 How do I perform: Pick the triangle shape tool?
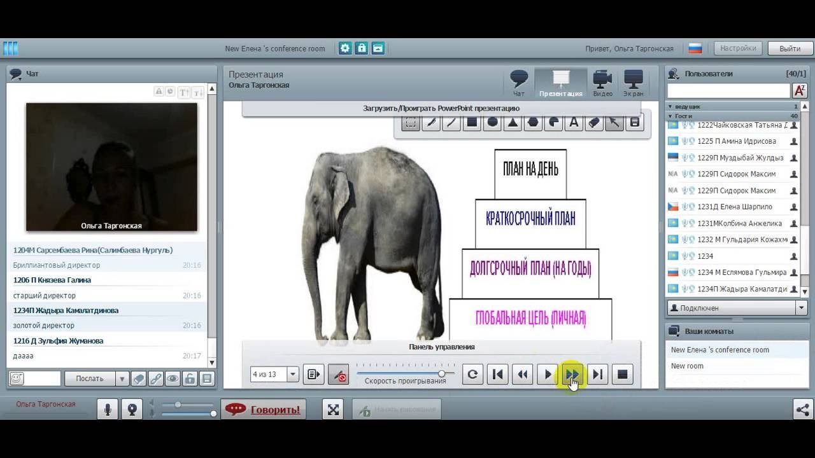(513, 123)
